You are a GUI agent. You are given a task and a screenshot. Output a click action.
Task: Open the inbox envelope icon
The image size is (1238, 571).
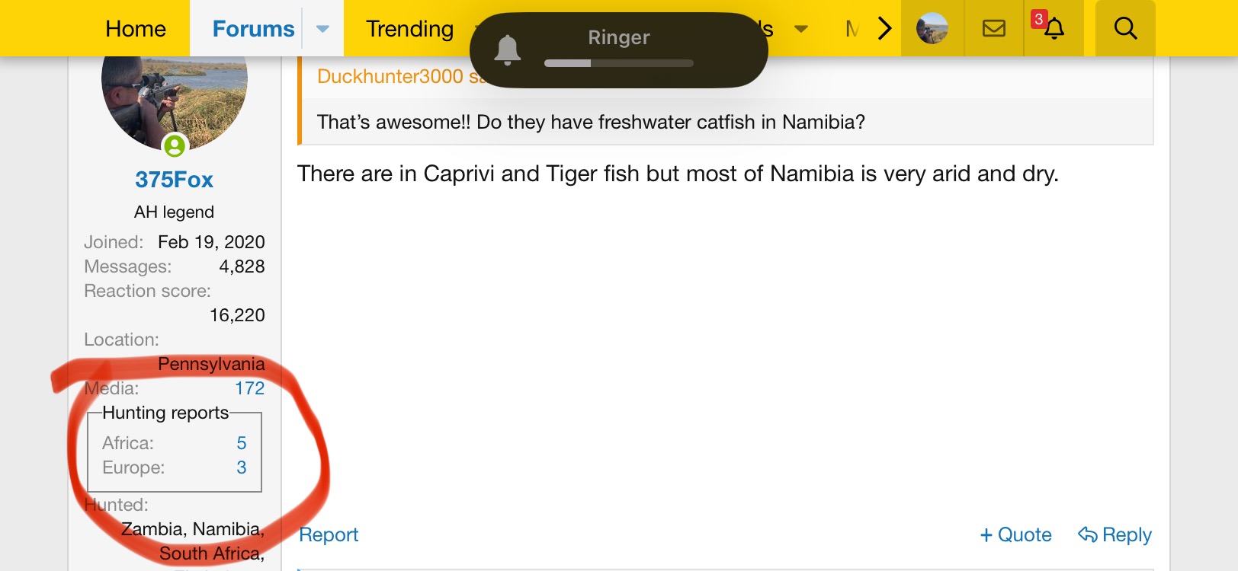tap(993, 29)
